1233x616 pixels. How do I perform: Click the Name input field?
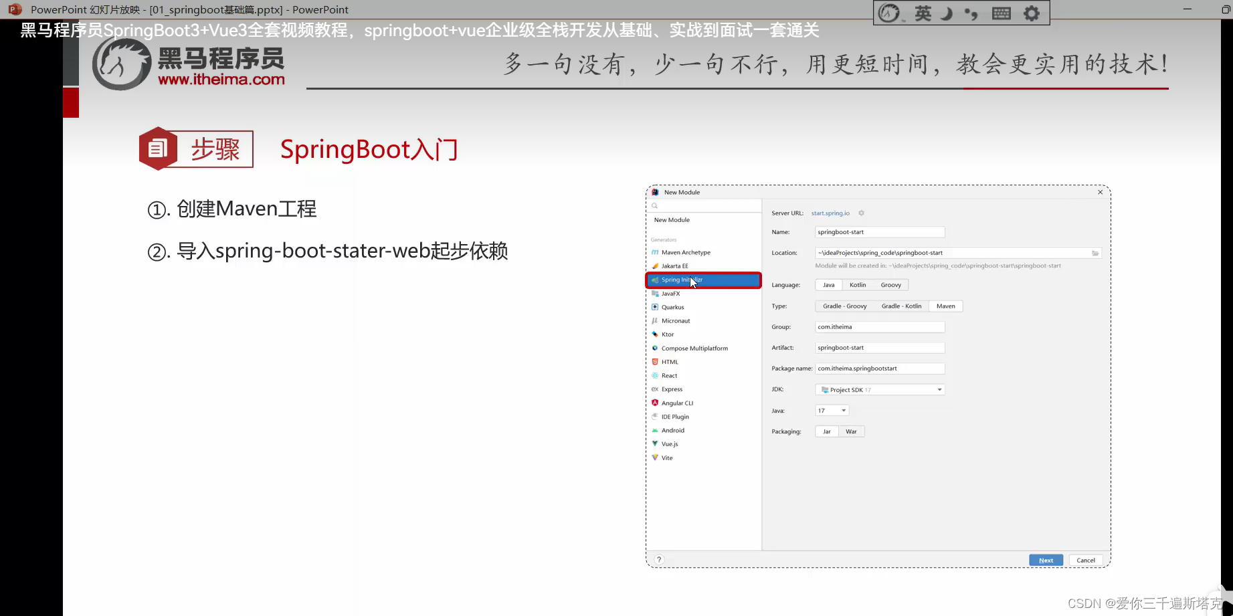pos(879,231)
